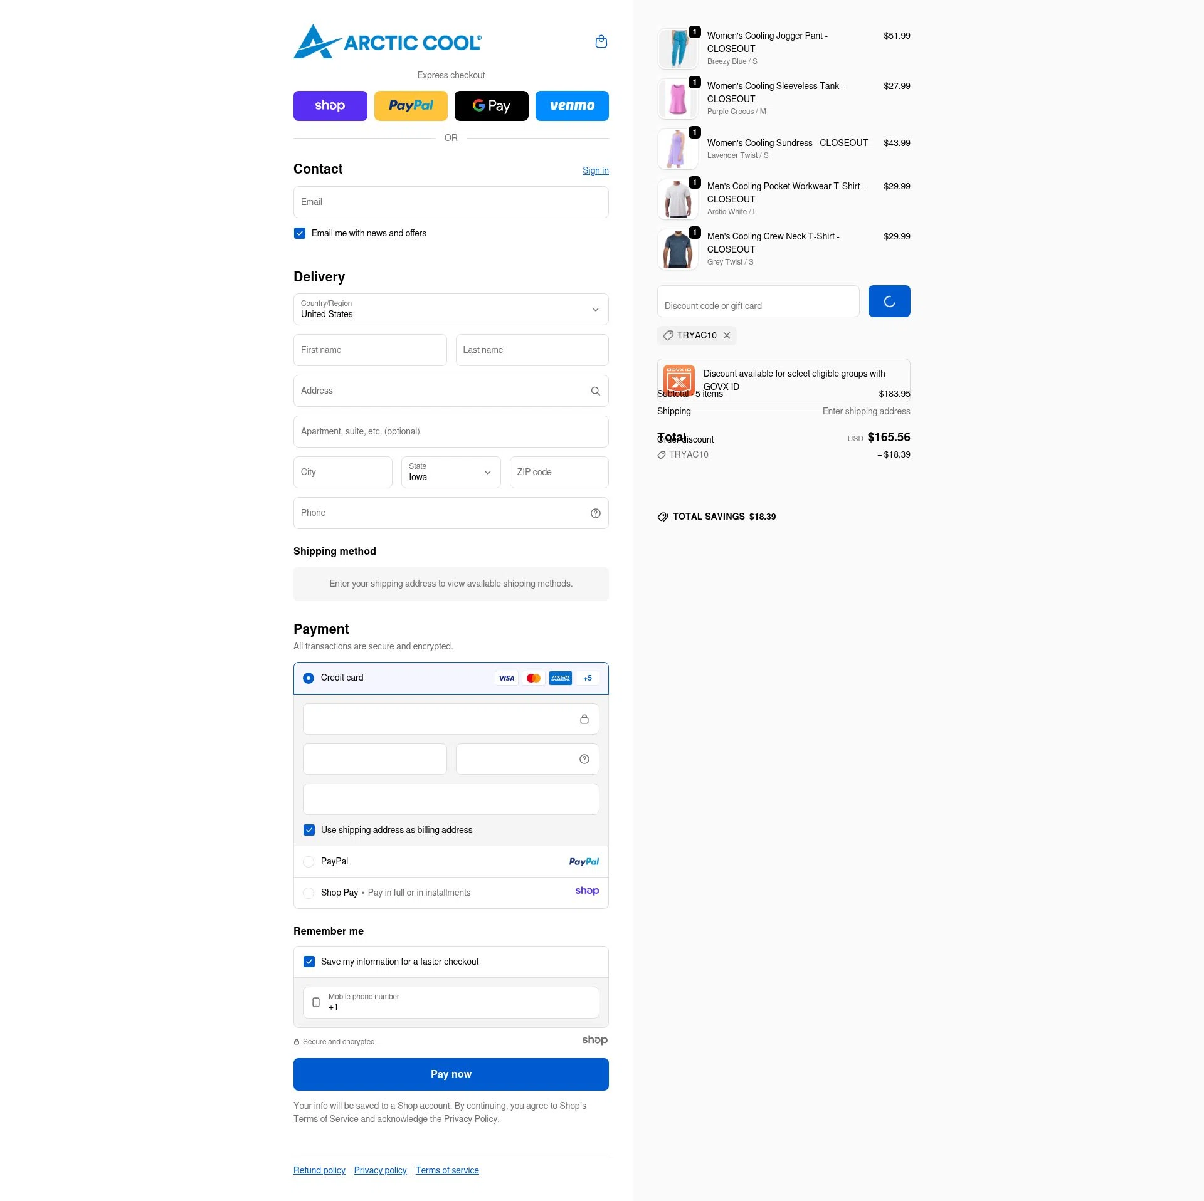Viewport: 1204px width, 1201px height.
Task: Toggle Use shipping address as billing address
Action: [309, 830]
